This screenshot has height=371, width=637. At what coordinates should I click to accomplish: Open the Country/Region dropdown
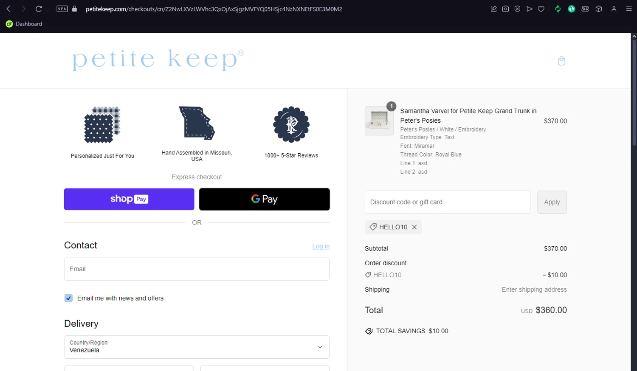(x=197, y=347)
